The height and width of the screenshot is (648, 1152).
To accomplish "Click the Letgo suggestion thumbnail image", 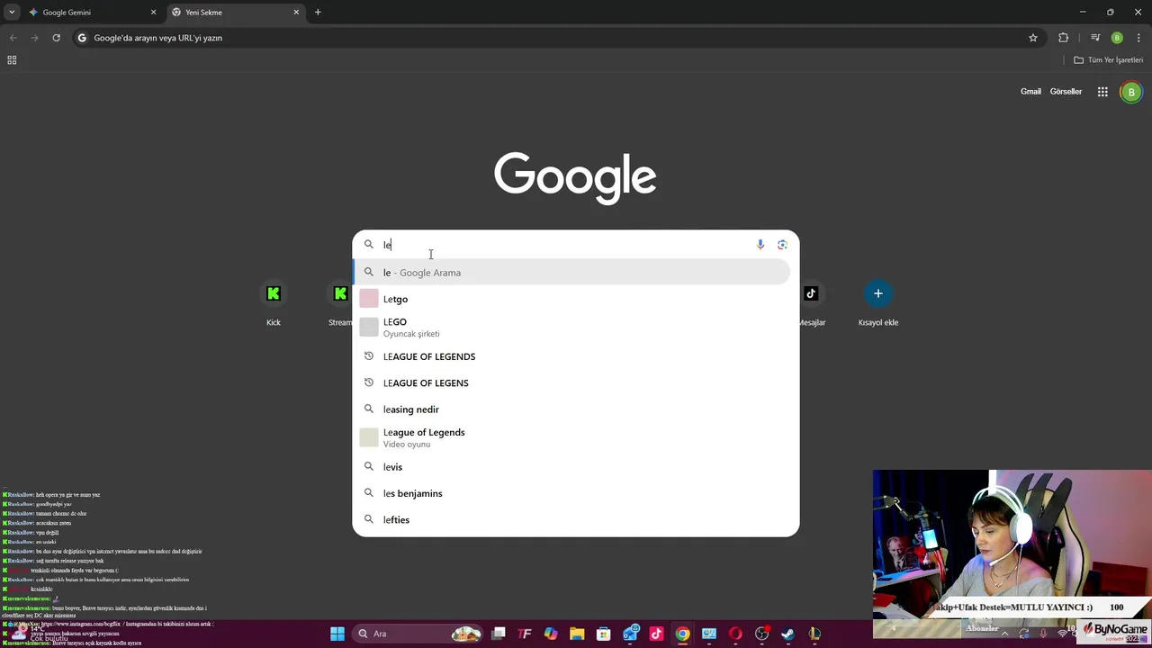I will tap(369, 299).
